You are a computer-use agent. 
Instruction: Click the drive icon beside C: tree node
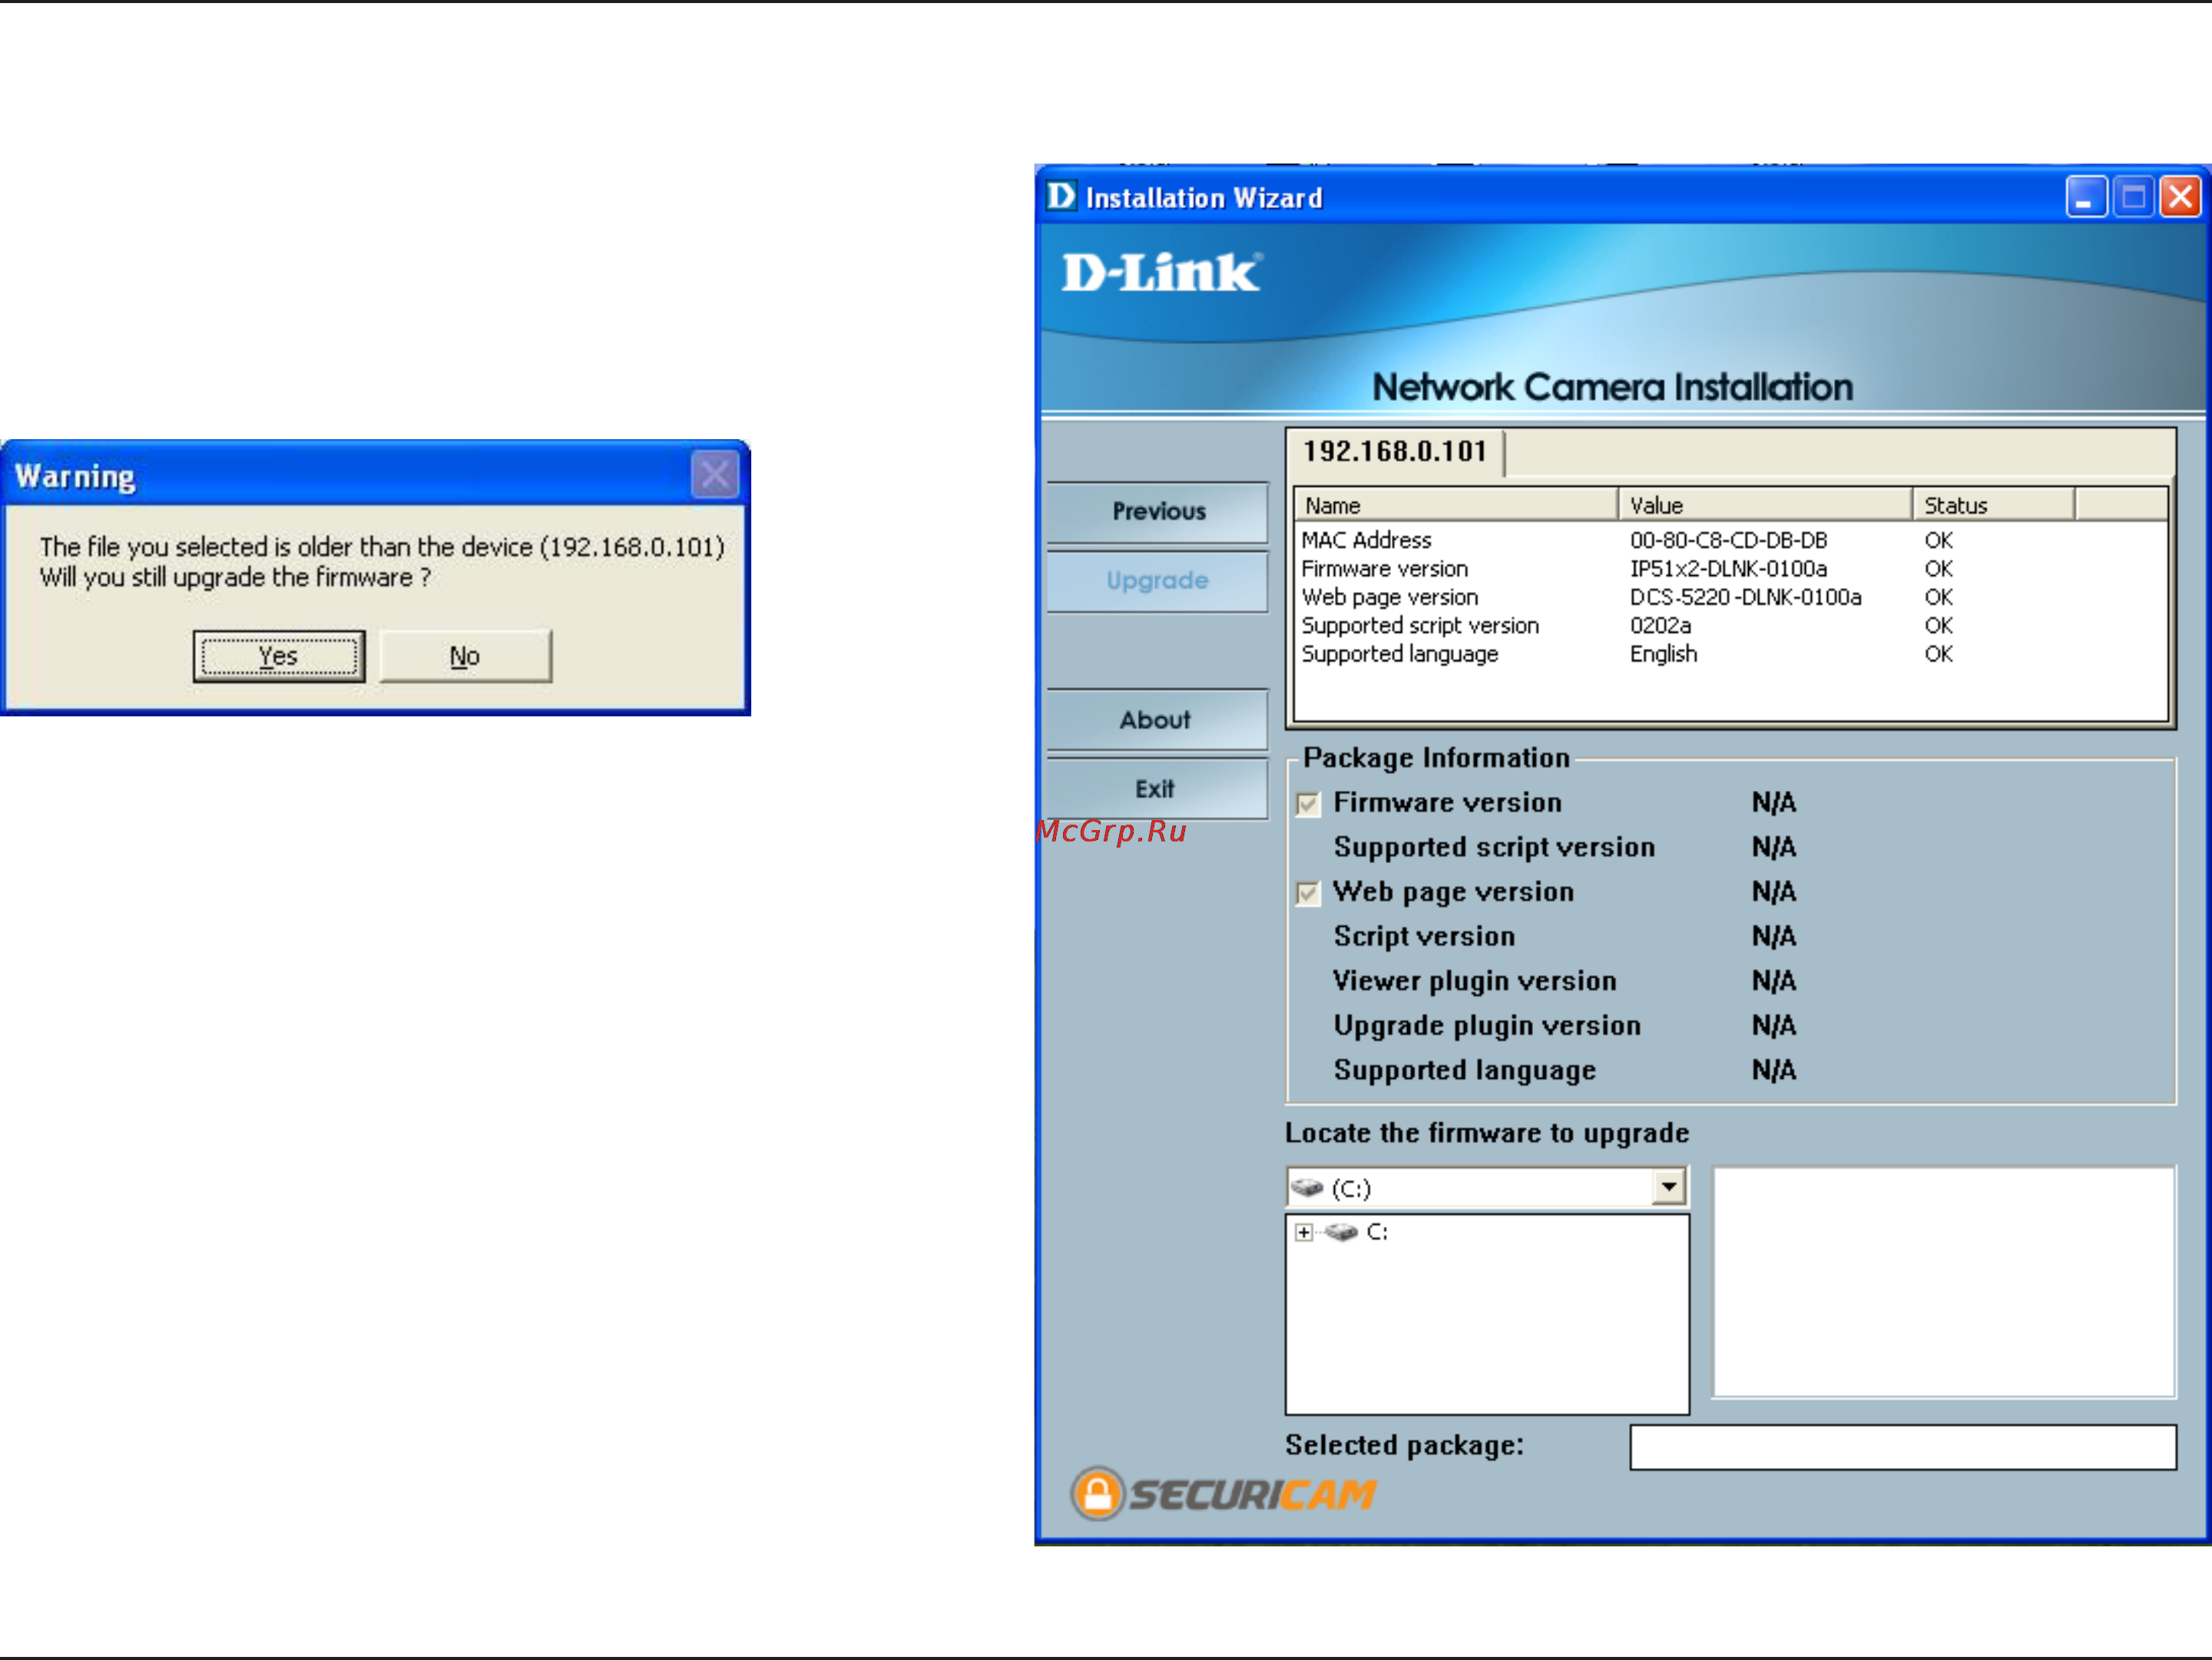point(1341,1232)
